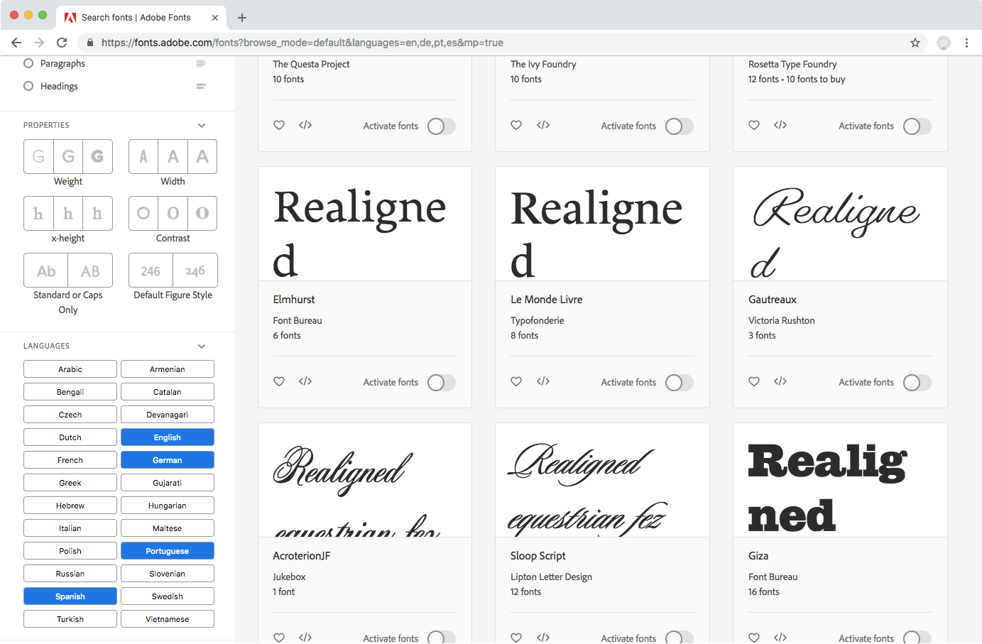
Task: Activate The Questa Project fonts toggle
Action: click(441, 126)
